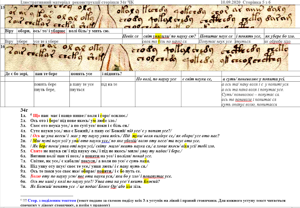This screenshot has width=300, height=208.
Task: Click the grey text 'а пану те усе'
Action: [82, 85]
